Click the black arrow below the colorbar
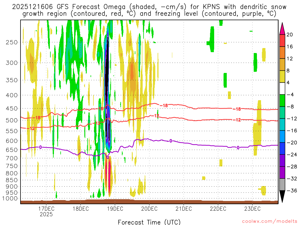 pyautogui.click(x=282, y=196)
